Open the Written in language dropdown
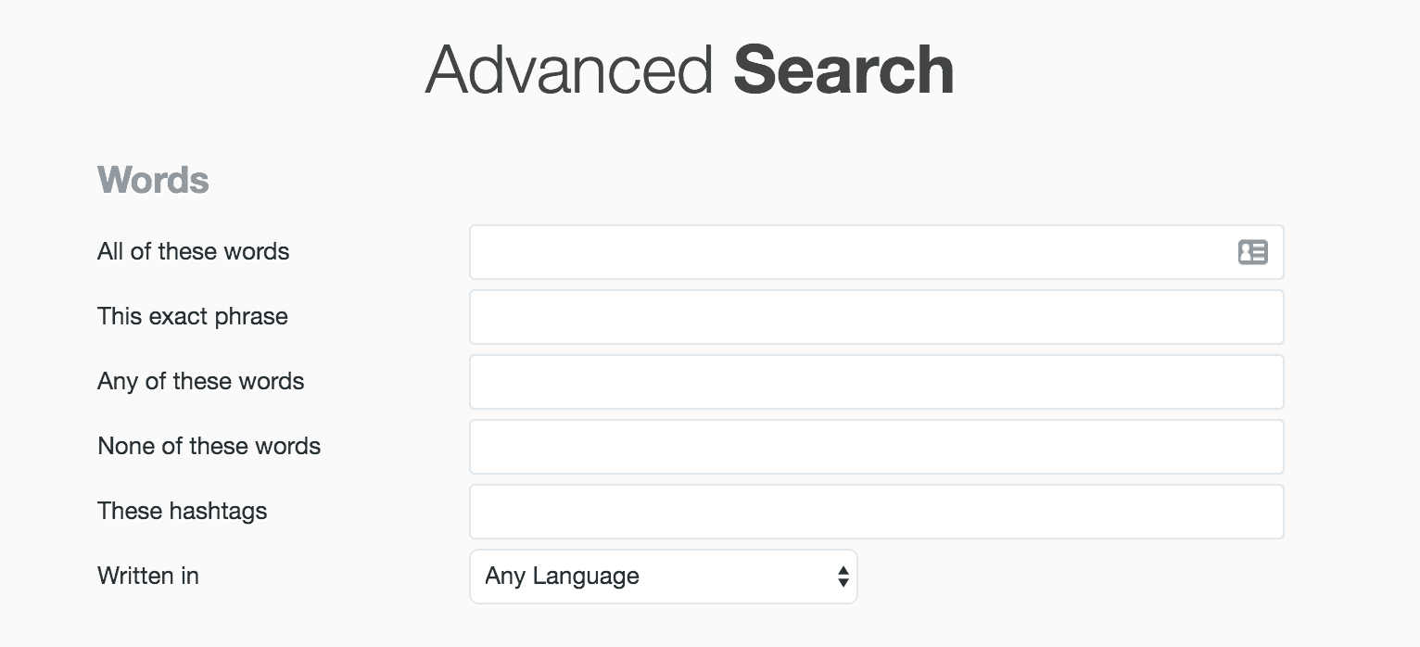The image size is (1420, 647). pos(663,577)
